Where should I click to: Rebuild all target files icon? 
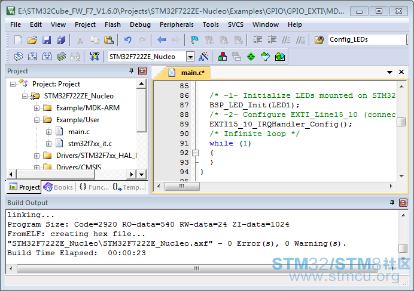tap(47, 57)
